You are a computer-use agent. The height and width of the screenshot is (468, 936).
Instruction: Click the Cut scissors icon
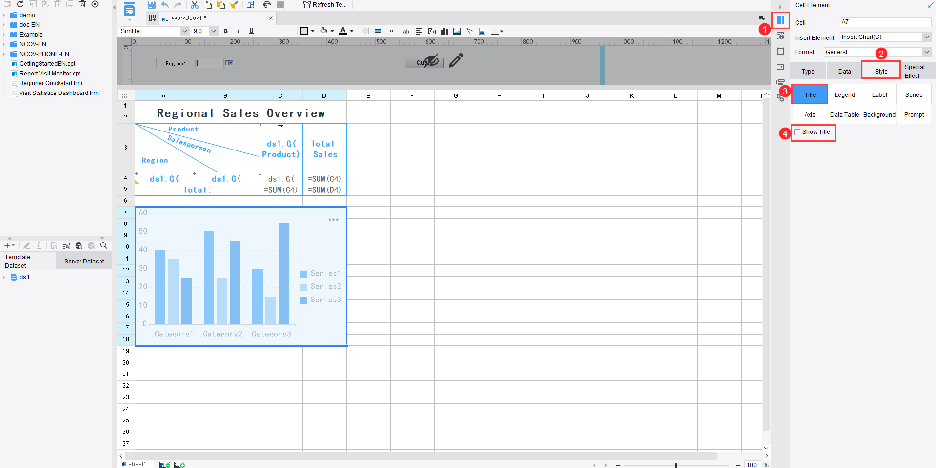[x=194, y=5]
